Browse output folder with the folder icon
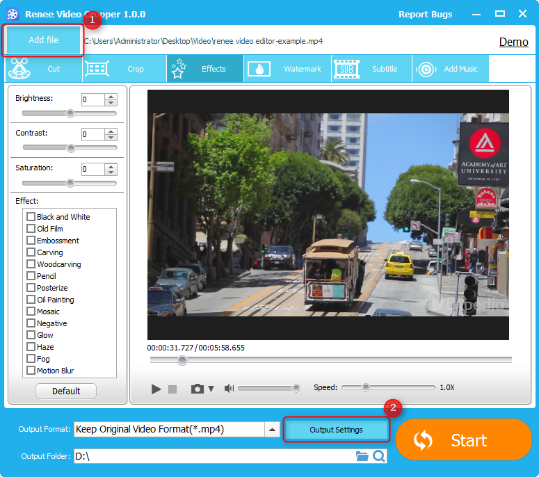Screen dimensions: 539x477 pos(362,456)
